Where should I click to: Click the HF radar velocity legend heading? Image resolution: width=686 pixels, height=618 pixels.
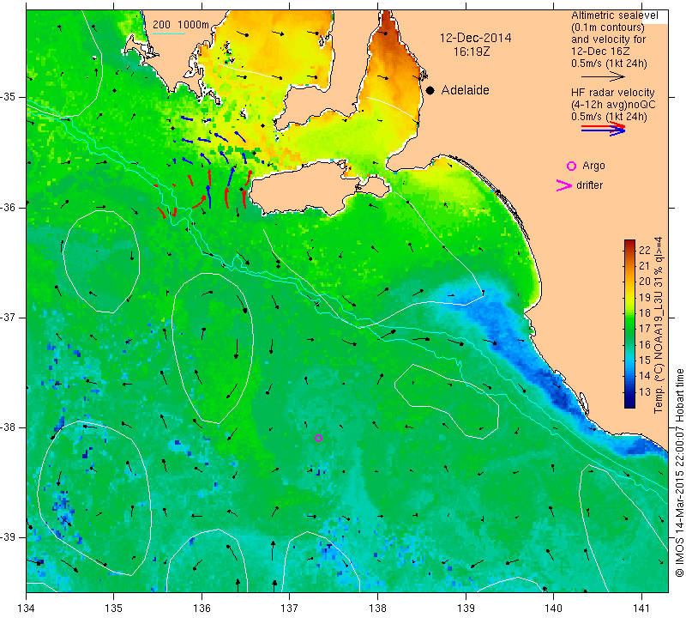tap(613, 93)
